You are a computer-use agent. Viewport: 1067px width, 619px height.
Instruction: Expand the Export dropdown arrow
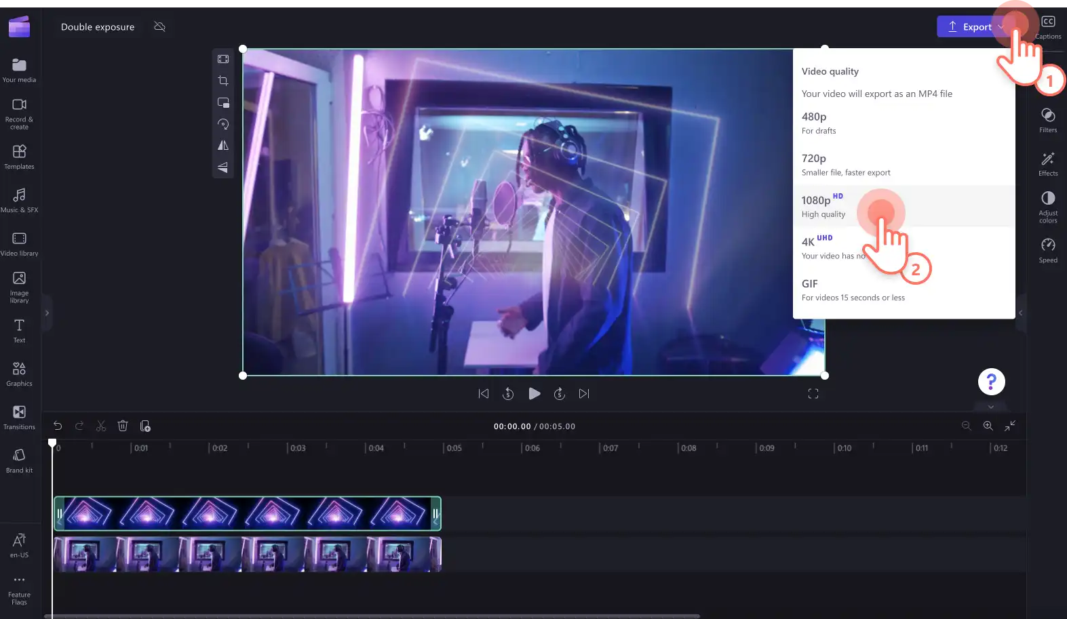point(1001,26)
